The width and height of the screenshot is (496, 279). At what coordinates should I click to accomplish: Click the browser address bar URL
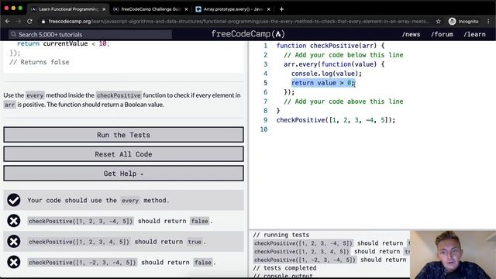click(x=239, y=22)
